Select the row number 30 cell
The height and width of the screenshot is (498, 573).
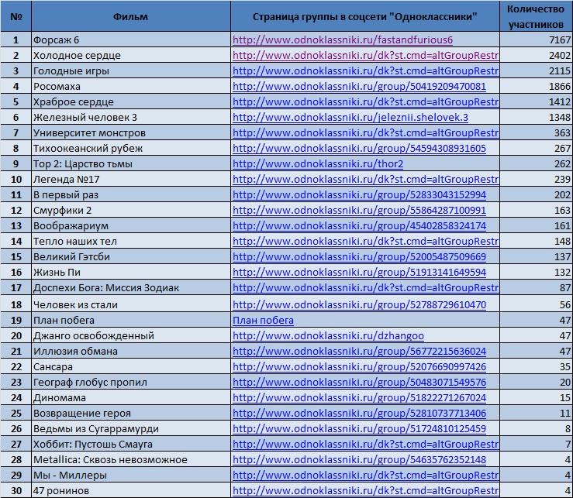[x=16, y=491]
